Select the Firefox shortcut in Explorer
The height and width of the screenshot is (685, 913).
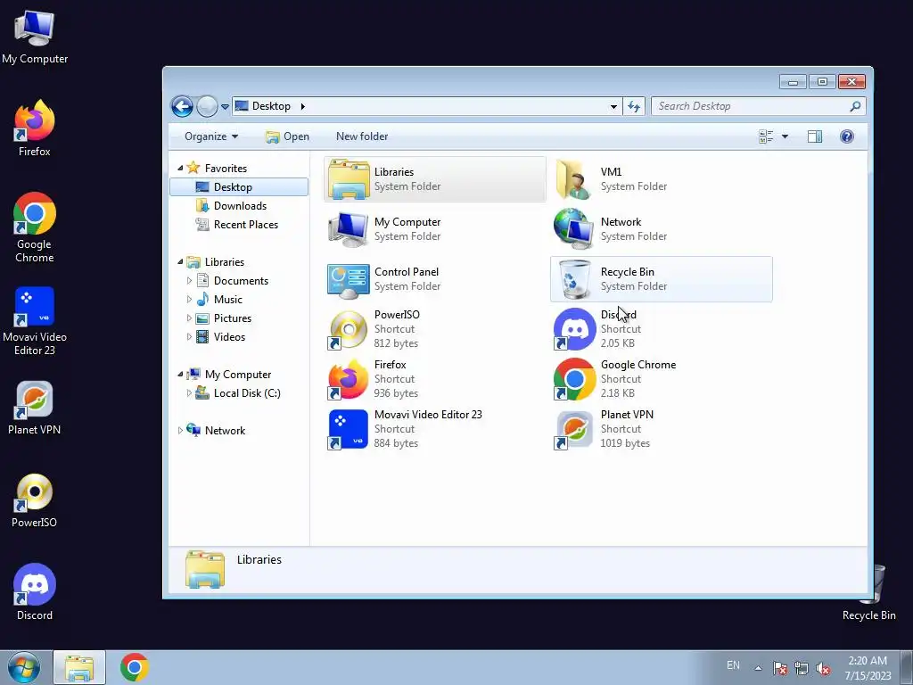[434, 379]
